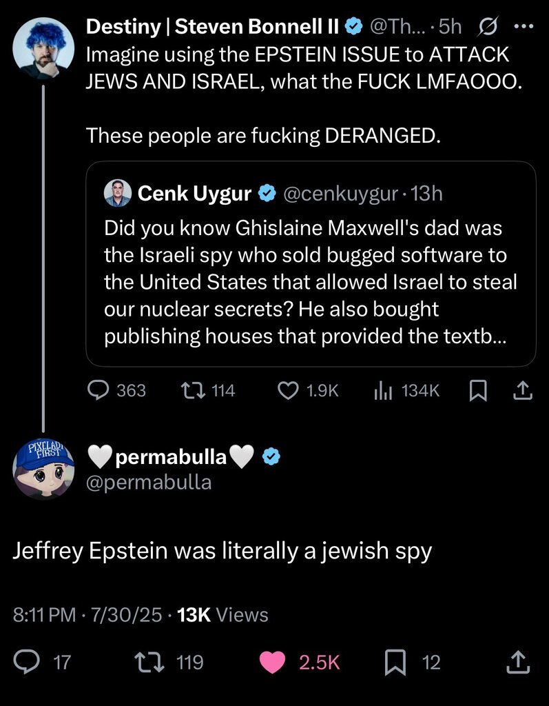Viewport: 549px width, 706px height.
Task: Like Destiny's post with 1.9K likes
Action: point(287,391)
